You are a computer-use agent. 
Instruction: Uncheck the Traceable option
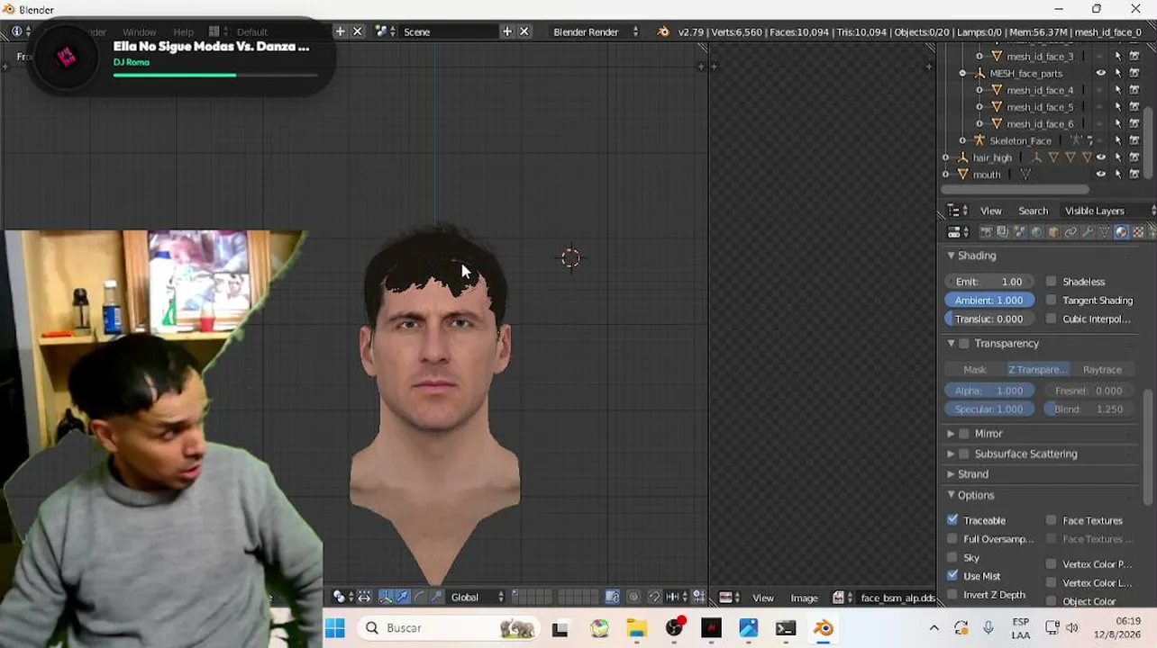tap(952, 520)
